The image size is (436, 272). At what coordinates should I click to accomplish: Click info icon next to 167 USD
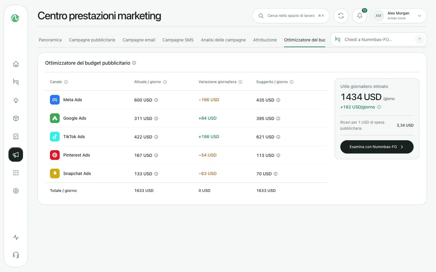[156, 155]
